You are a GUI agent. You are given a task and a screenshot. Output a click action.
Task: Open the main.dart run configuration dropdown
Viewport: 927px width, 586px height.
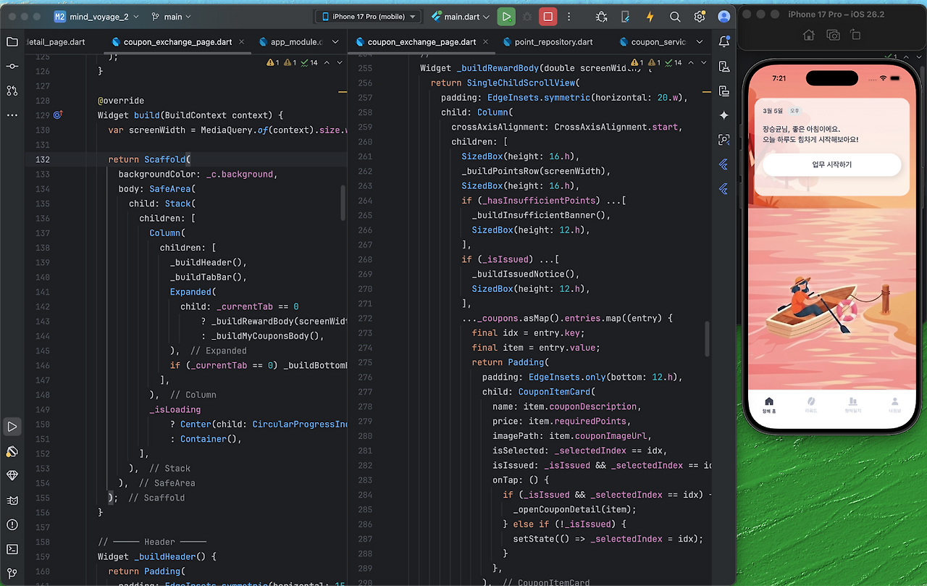[x=461, y=17]
